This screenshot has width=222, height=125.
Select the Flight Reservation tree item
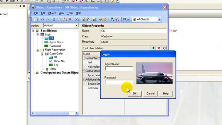coord(55,50)
